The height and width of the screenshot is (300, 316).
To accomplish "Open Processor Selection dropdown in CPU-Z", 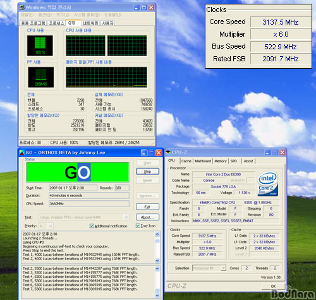I will coord(223,268).
